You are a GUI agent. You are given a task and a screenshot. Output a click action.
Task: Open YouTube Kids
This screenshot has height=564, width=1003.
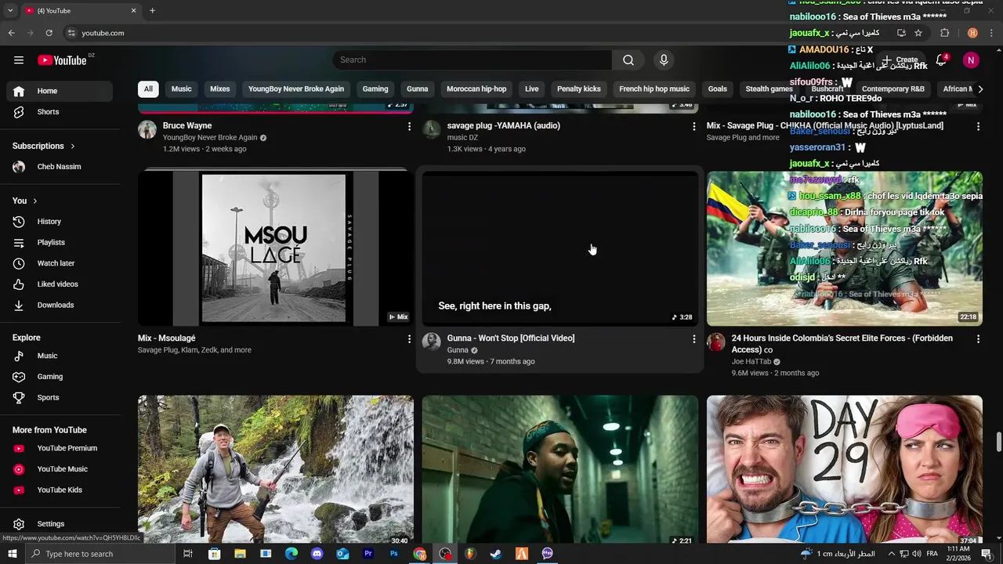pyautogui.click(x=60, y=490)
